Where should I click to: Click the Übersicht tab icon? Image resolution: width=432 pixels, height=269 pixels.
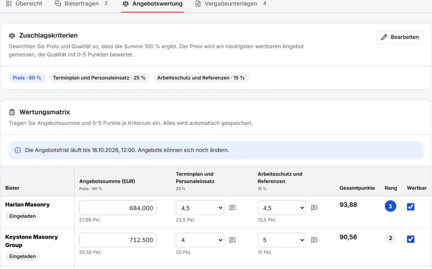(9, 4)
